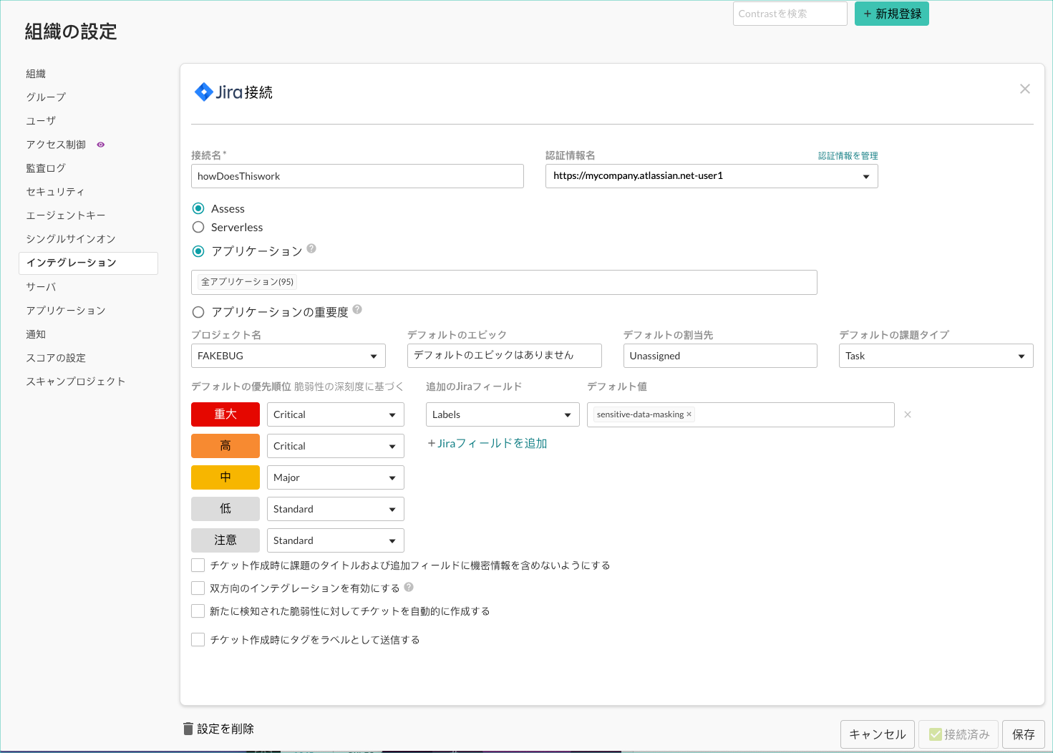Select the アプリケーション radio button

tap(198, 251)
